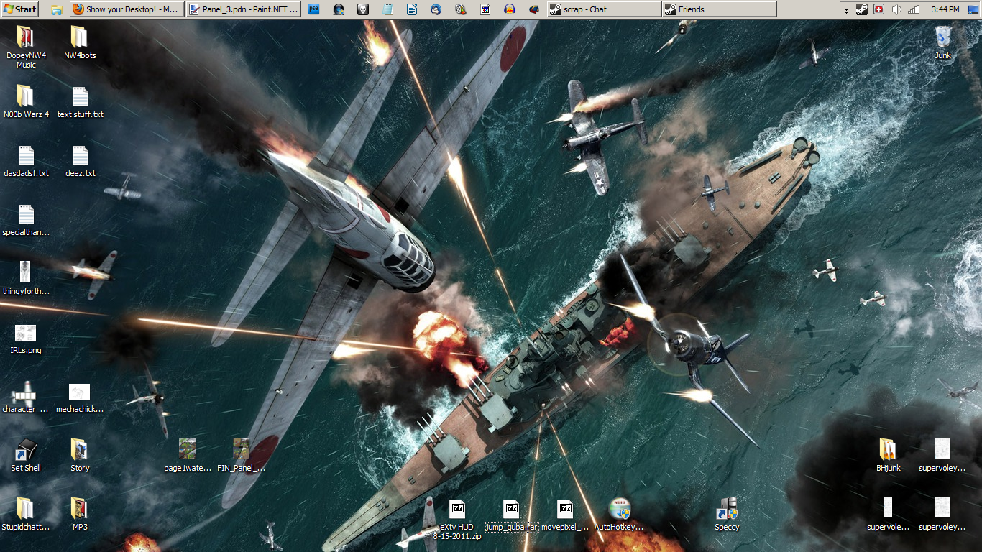982x552 pixels.
Task: Open the network signal tray icon
Action: point(914,9)
